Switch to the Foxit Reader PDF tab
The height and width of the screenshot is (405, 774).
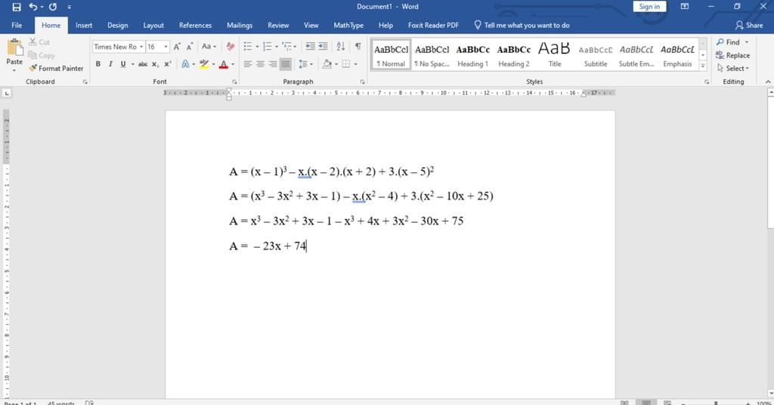433,25
